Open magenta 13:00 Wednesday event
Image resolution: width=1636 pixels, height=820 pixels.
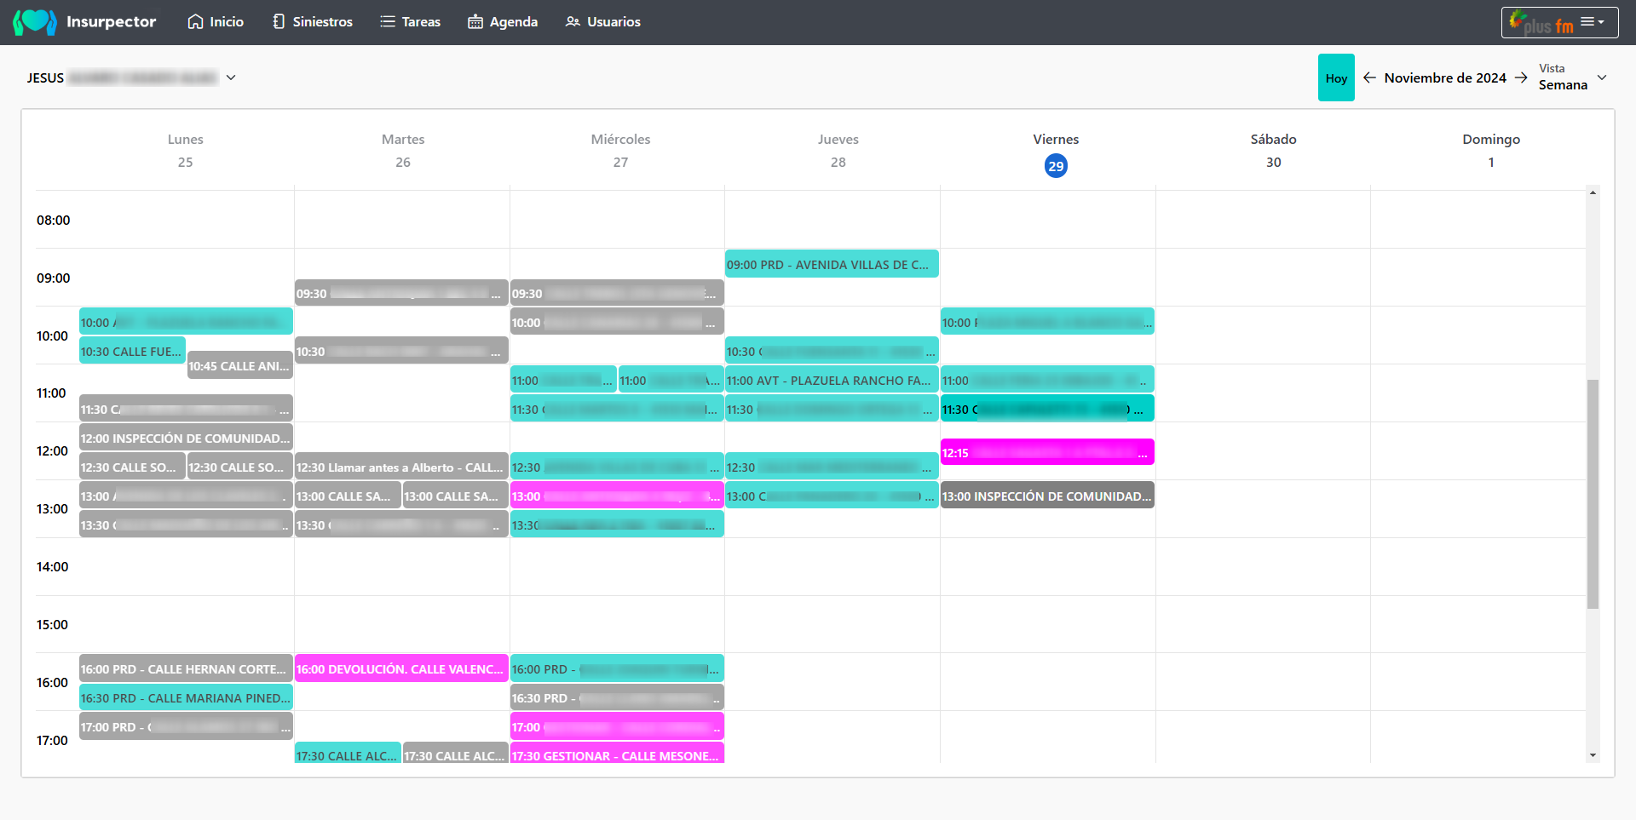coord(617,496)
